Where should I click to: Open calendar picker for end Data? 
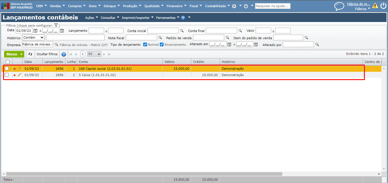(x=62, y=31)
